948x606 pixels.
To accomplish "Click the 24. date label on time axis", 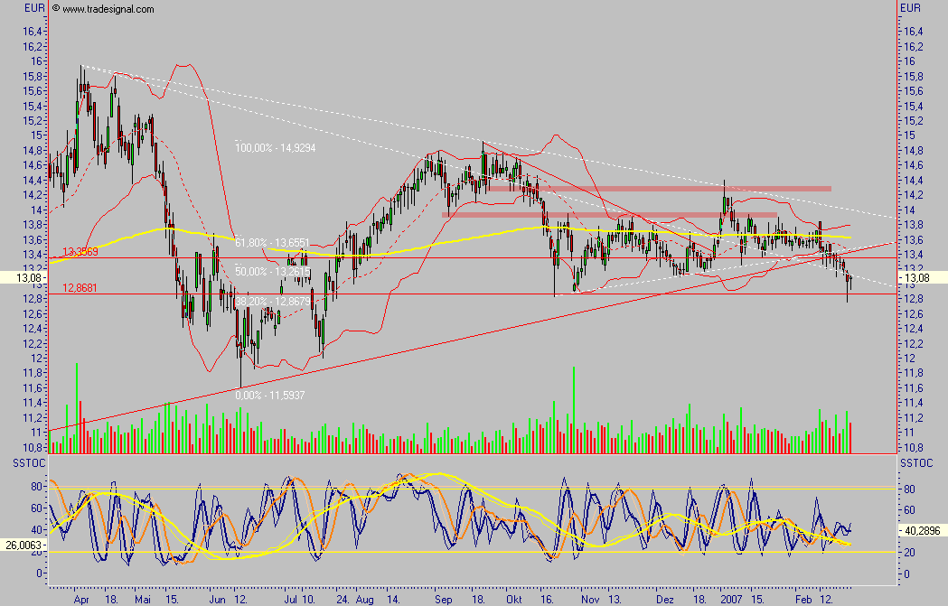I will [x=343, y=600].
